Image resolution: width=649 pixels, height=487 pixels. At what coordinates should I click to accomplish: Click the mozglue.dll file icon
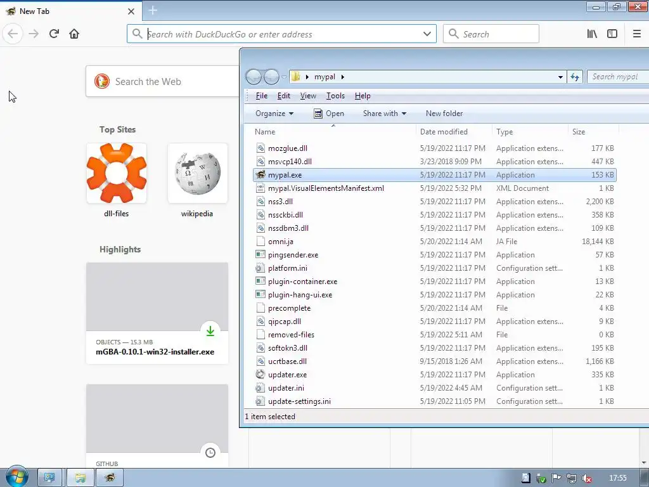260,148
